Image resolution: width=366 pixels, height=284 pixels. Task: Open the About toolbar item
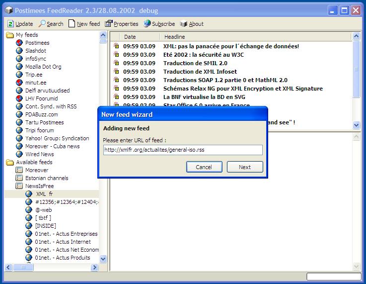click(184, 24)
